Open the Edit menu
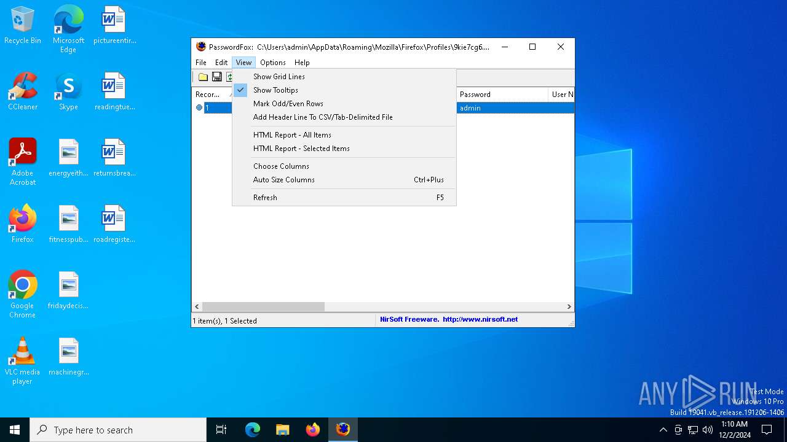 (x=221, y=63)
